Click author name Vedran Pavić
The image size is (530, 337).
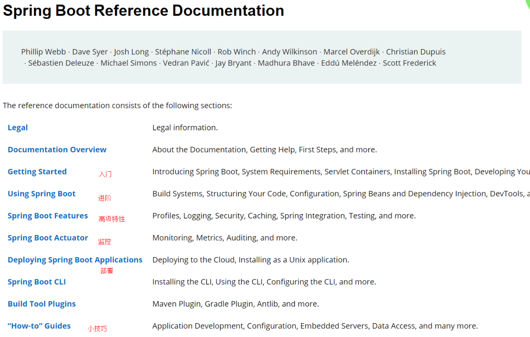(x=186, y=63)
